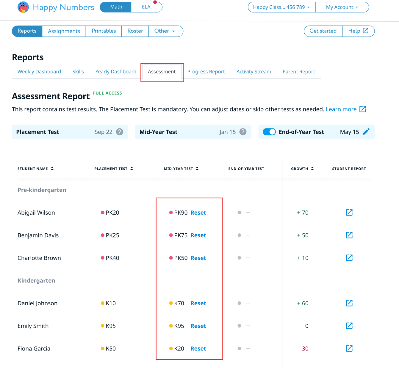Switch to the Progress Report tab
Image resolution: width=399 pixels, height=368 pixels.
pyautogui.click(x=206, y=72)
